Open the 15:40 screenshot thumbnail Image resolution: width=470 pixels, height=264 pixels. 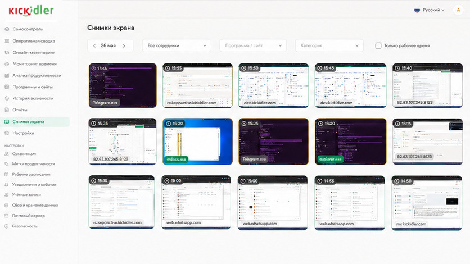(x=427, y=85)
